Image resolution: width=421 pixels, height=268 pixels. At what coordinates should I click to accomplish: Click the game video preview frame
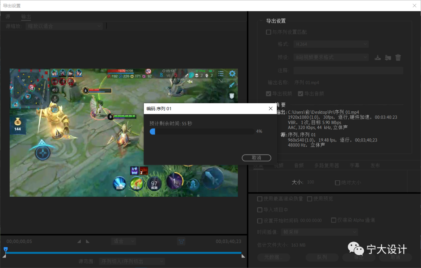click(124, 132)
